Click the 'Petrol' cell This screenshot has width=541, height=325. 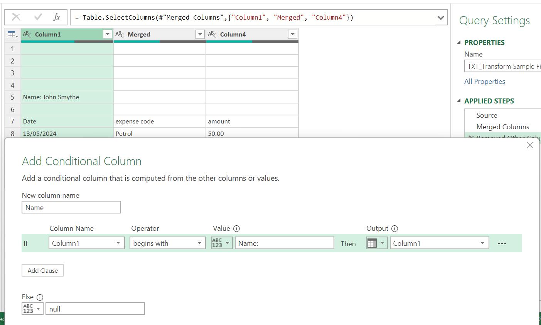click(160, 133)
